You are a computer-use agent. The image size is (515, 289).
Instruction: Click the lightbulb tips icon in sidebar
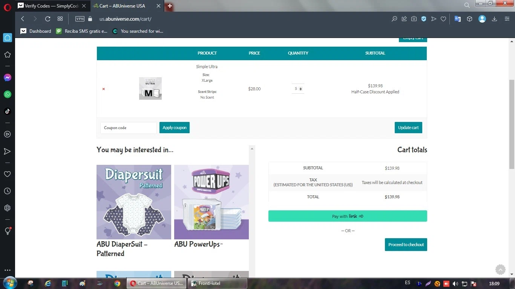(7, 231)
